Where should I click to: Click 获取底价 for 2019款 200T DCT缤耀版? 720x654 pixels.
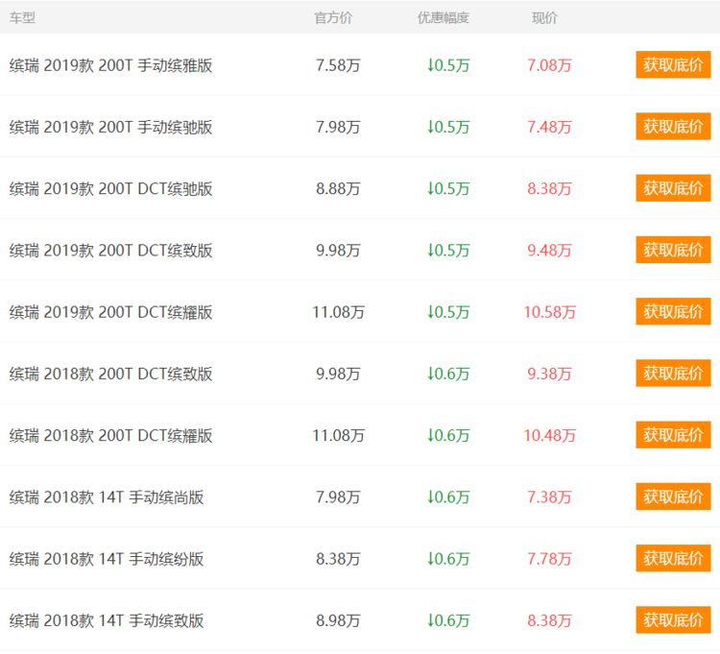coord(673,311)
